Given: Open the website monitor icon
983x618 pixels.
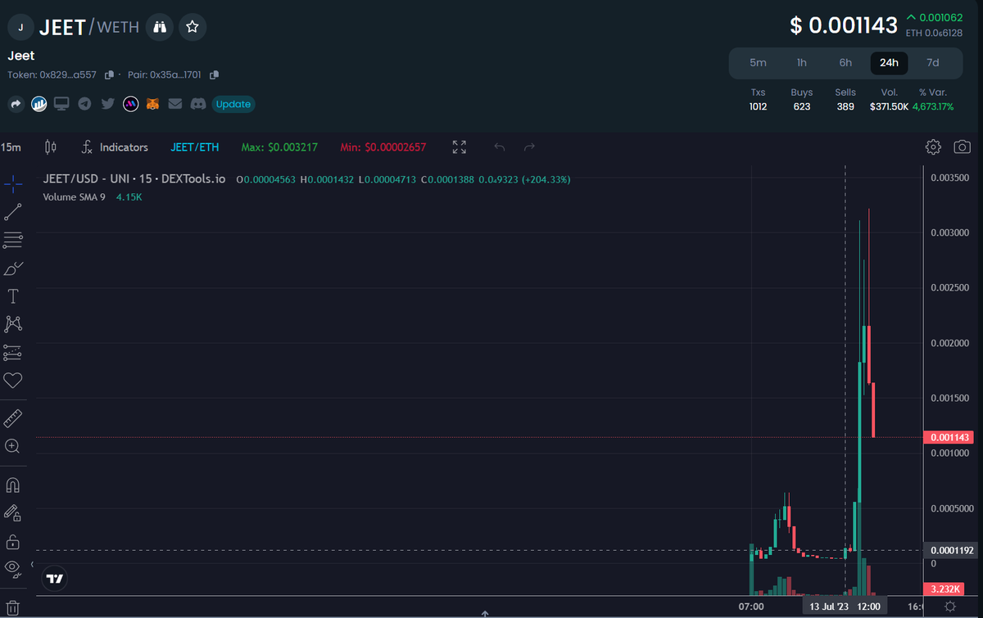Looking at the screenshot, I should pos(61,104).
